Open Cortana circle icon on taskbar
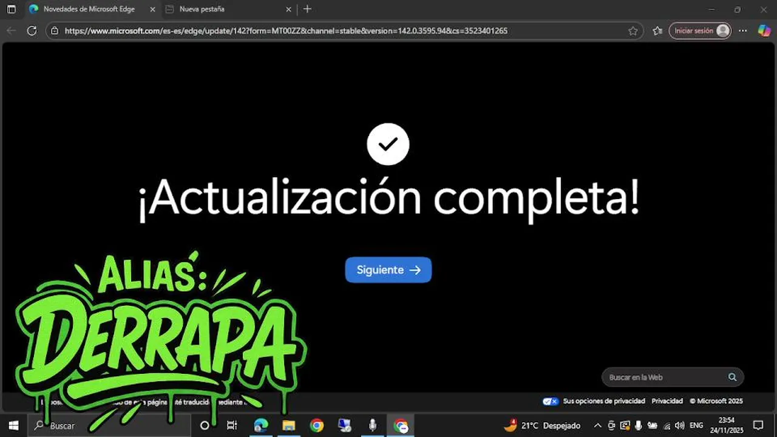 click(205, 425)
